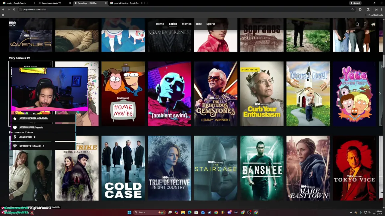Screen dimensions: 385x216
Task: Open OBS Studio from the taskbar
Action: point(249,212)
